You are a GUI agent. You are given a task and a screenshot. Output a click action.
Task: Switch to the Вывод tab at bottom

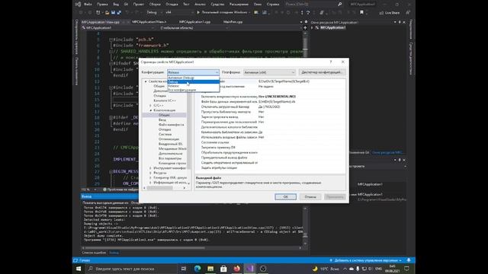pyautogui.click(x=114, y=253)
